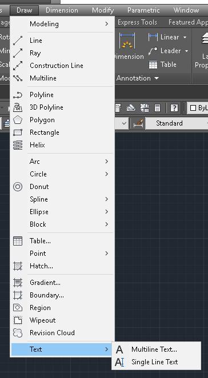Click the ByLayer color swatch
This screenshot has width=208, height=378.
(193, 108)
